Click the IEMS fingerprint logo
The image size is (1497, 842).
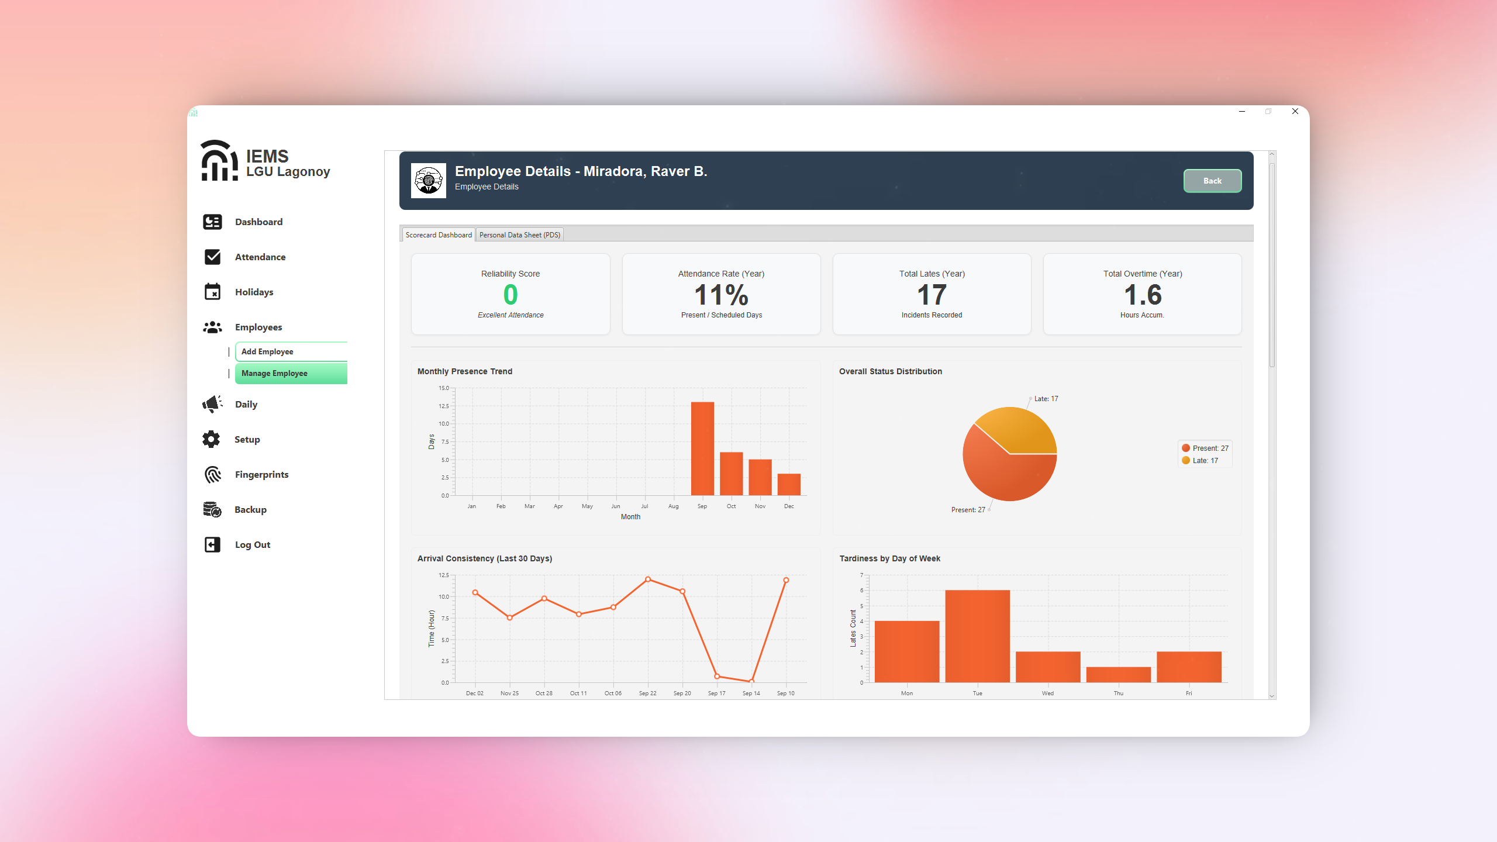pyautogui.click(x=219, y=161)
